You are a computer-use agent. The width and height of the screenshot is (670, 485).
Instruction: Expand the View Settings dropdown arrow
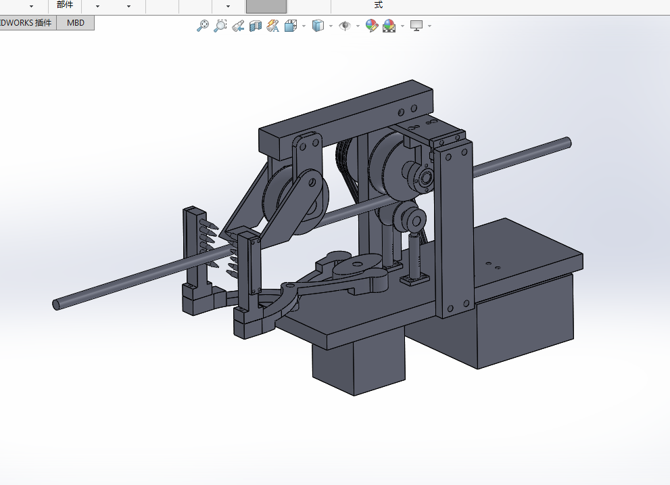click(x=429, y=26)
